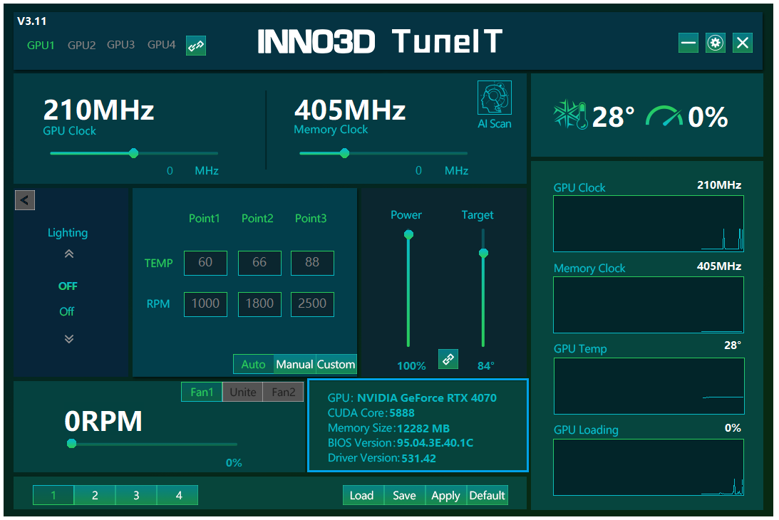The height and width of the screenshot is (520, 779).
Task: Click the Memory Clock history graph
Action: [x=649, y=305]
